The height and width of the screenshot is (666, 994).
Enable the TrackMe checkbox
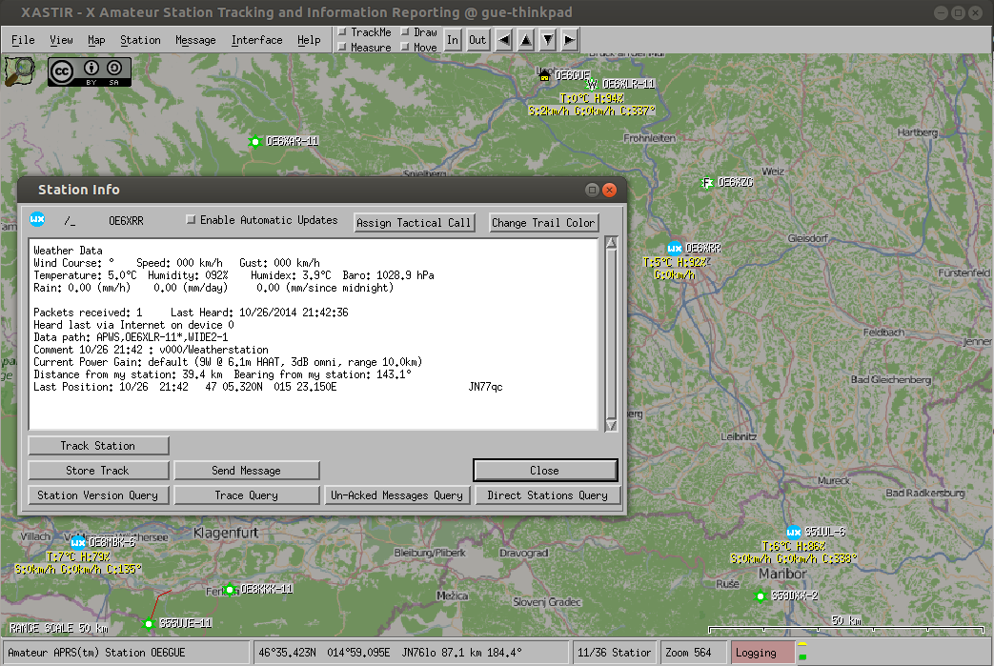342,31
